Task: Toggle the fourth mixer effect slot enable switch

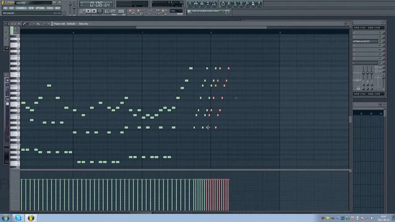Action: point(380,46)
